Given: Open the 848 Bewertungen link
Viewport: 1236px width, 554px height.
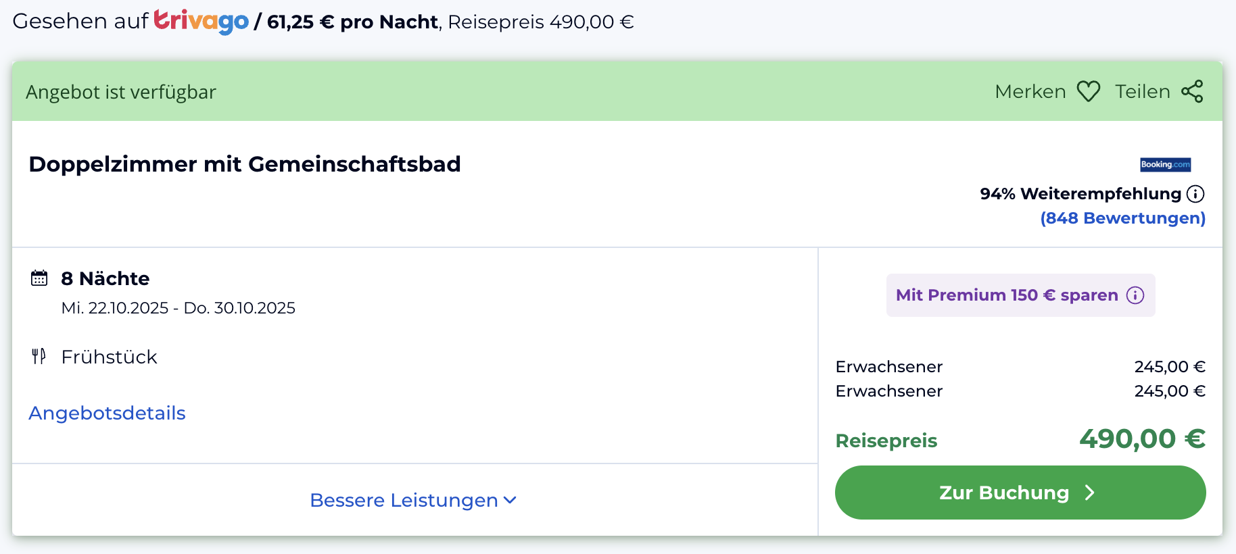Looking at the screenshot, I should pos(1122,218).
